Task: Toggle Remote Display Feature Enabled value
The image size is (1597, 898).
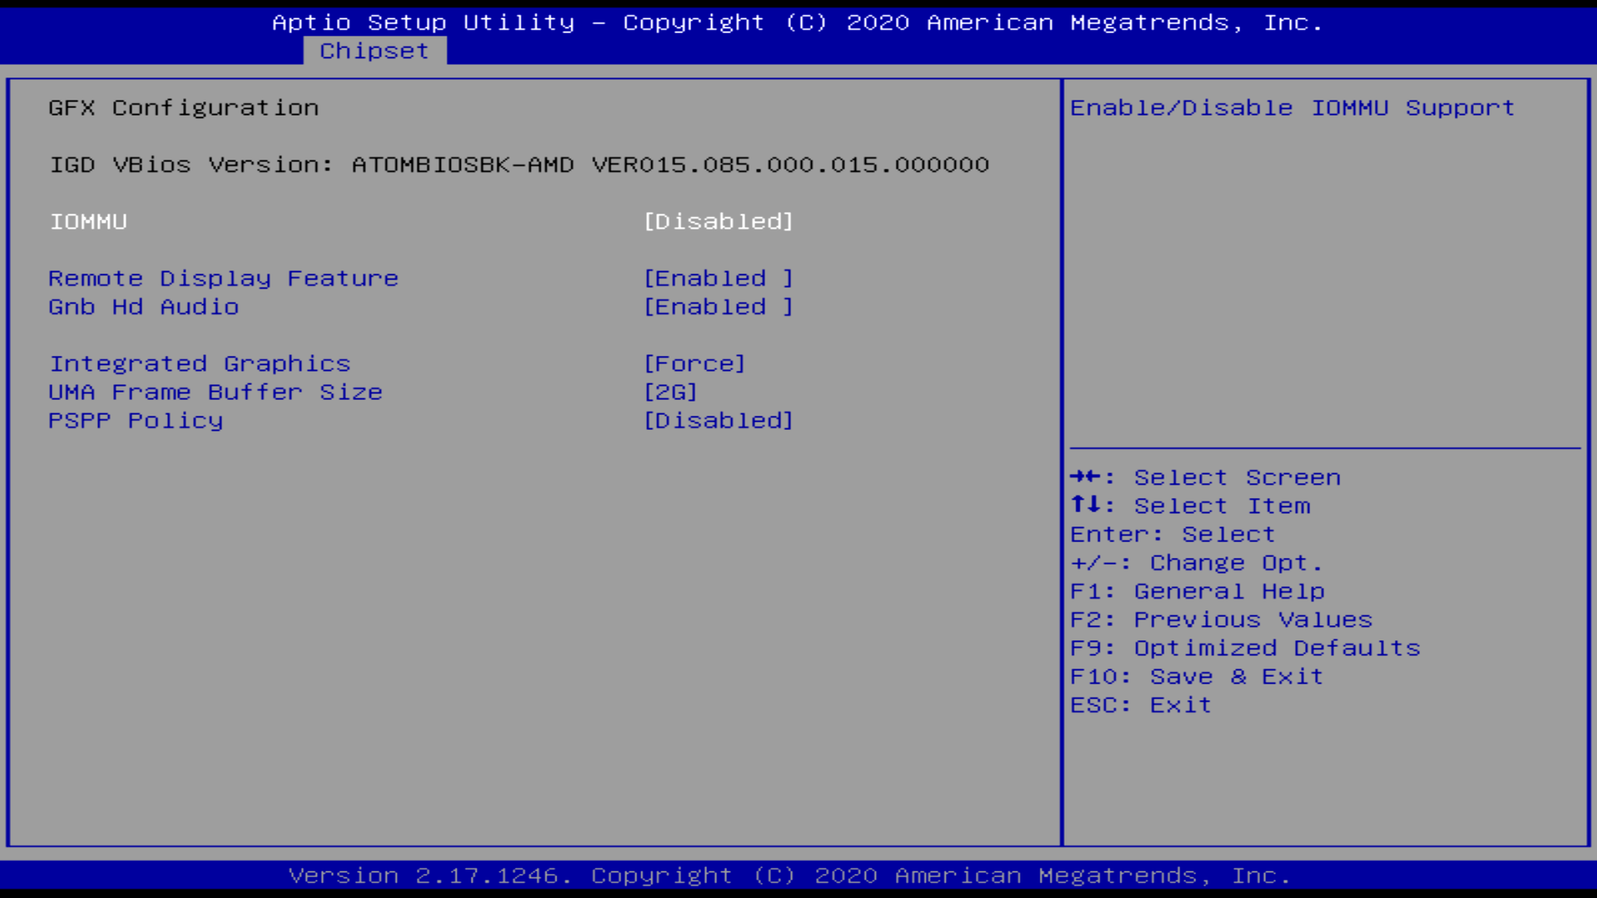Action: (x=719, y=279)
